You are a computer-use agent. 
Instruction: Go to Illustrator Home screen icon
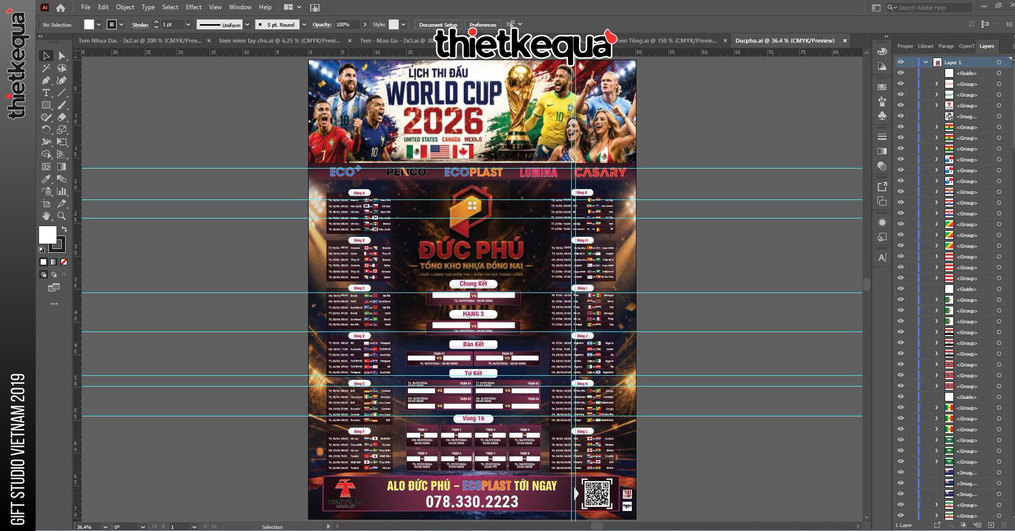pos(61,8)
